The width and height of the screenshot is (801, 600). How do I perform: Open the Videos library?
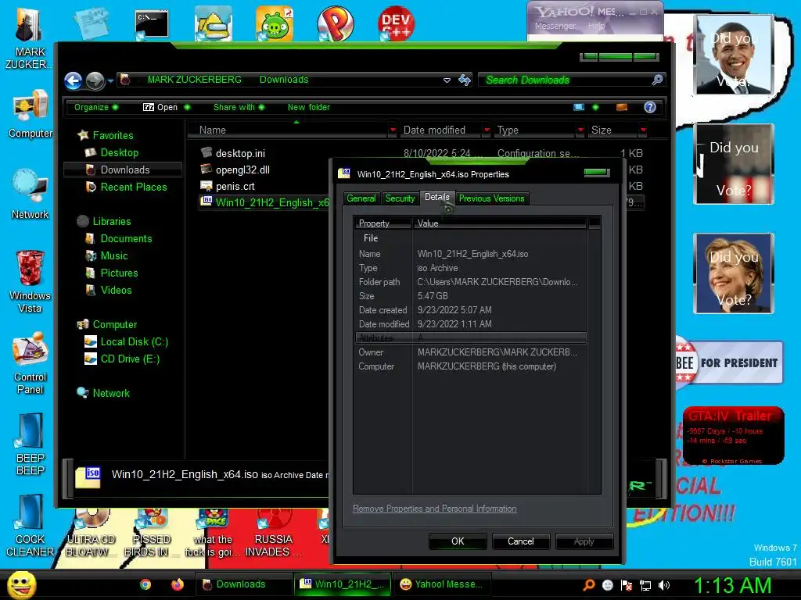tap(116, 291)
